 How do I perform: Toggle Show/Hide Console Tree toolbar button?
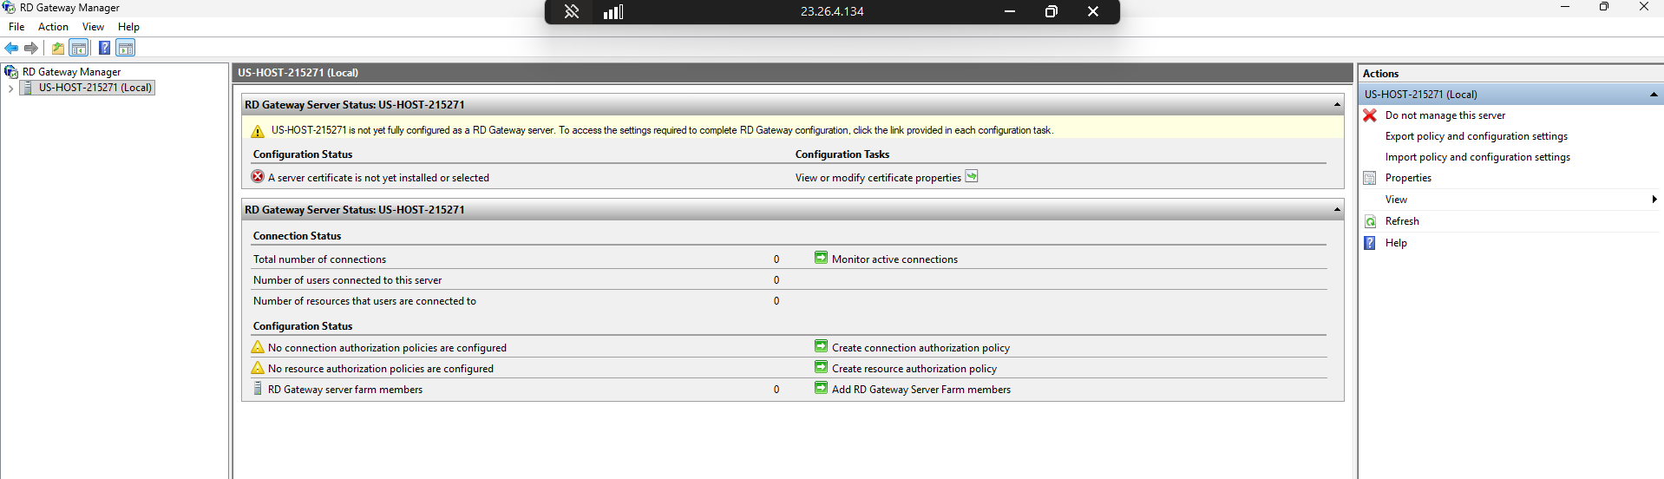pos(79,48)
